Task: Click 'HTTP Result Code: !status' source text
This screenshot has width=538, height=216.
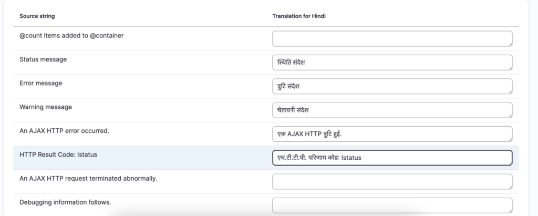Action: point(58,155)
